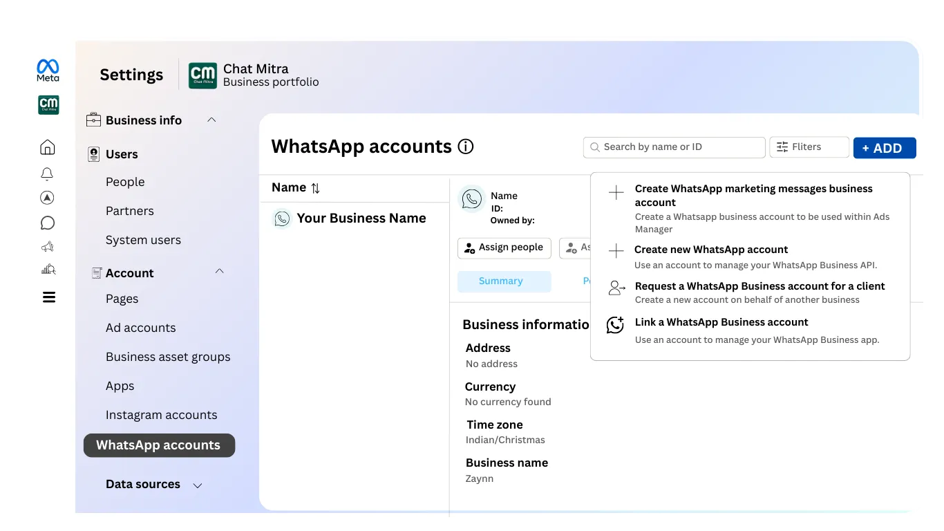944x531 pixels.
Task: Open the WhatsApp accounts info tooltip icon
Action: [x=466, y=146]
